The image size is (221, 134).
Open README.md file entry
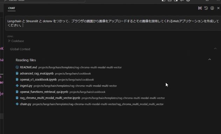tap(28, 68)
